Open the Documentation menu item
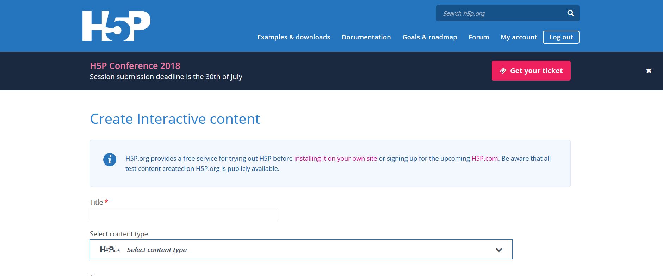 click(x=366, y=37)
